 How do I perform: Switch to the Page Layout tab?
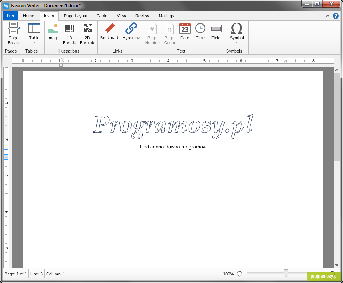pyautogui.click(x=76, y=16)
